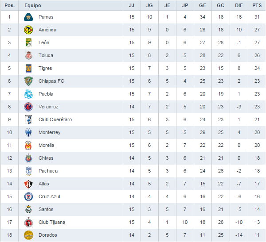The image size is (266, 242).
Task: Sort table by PTS column header
Action: click(257, 5)
